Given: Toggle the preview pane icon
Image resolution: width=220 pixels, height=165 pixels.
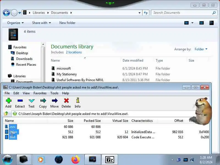Looking at the screenshot, I should (202, 23).
